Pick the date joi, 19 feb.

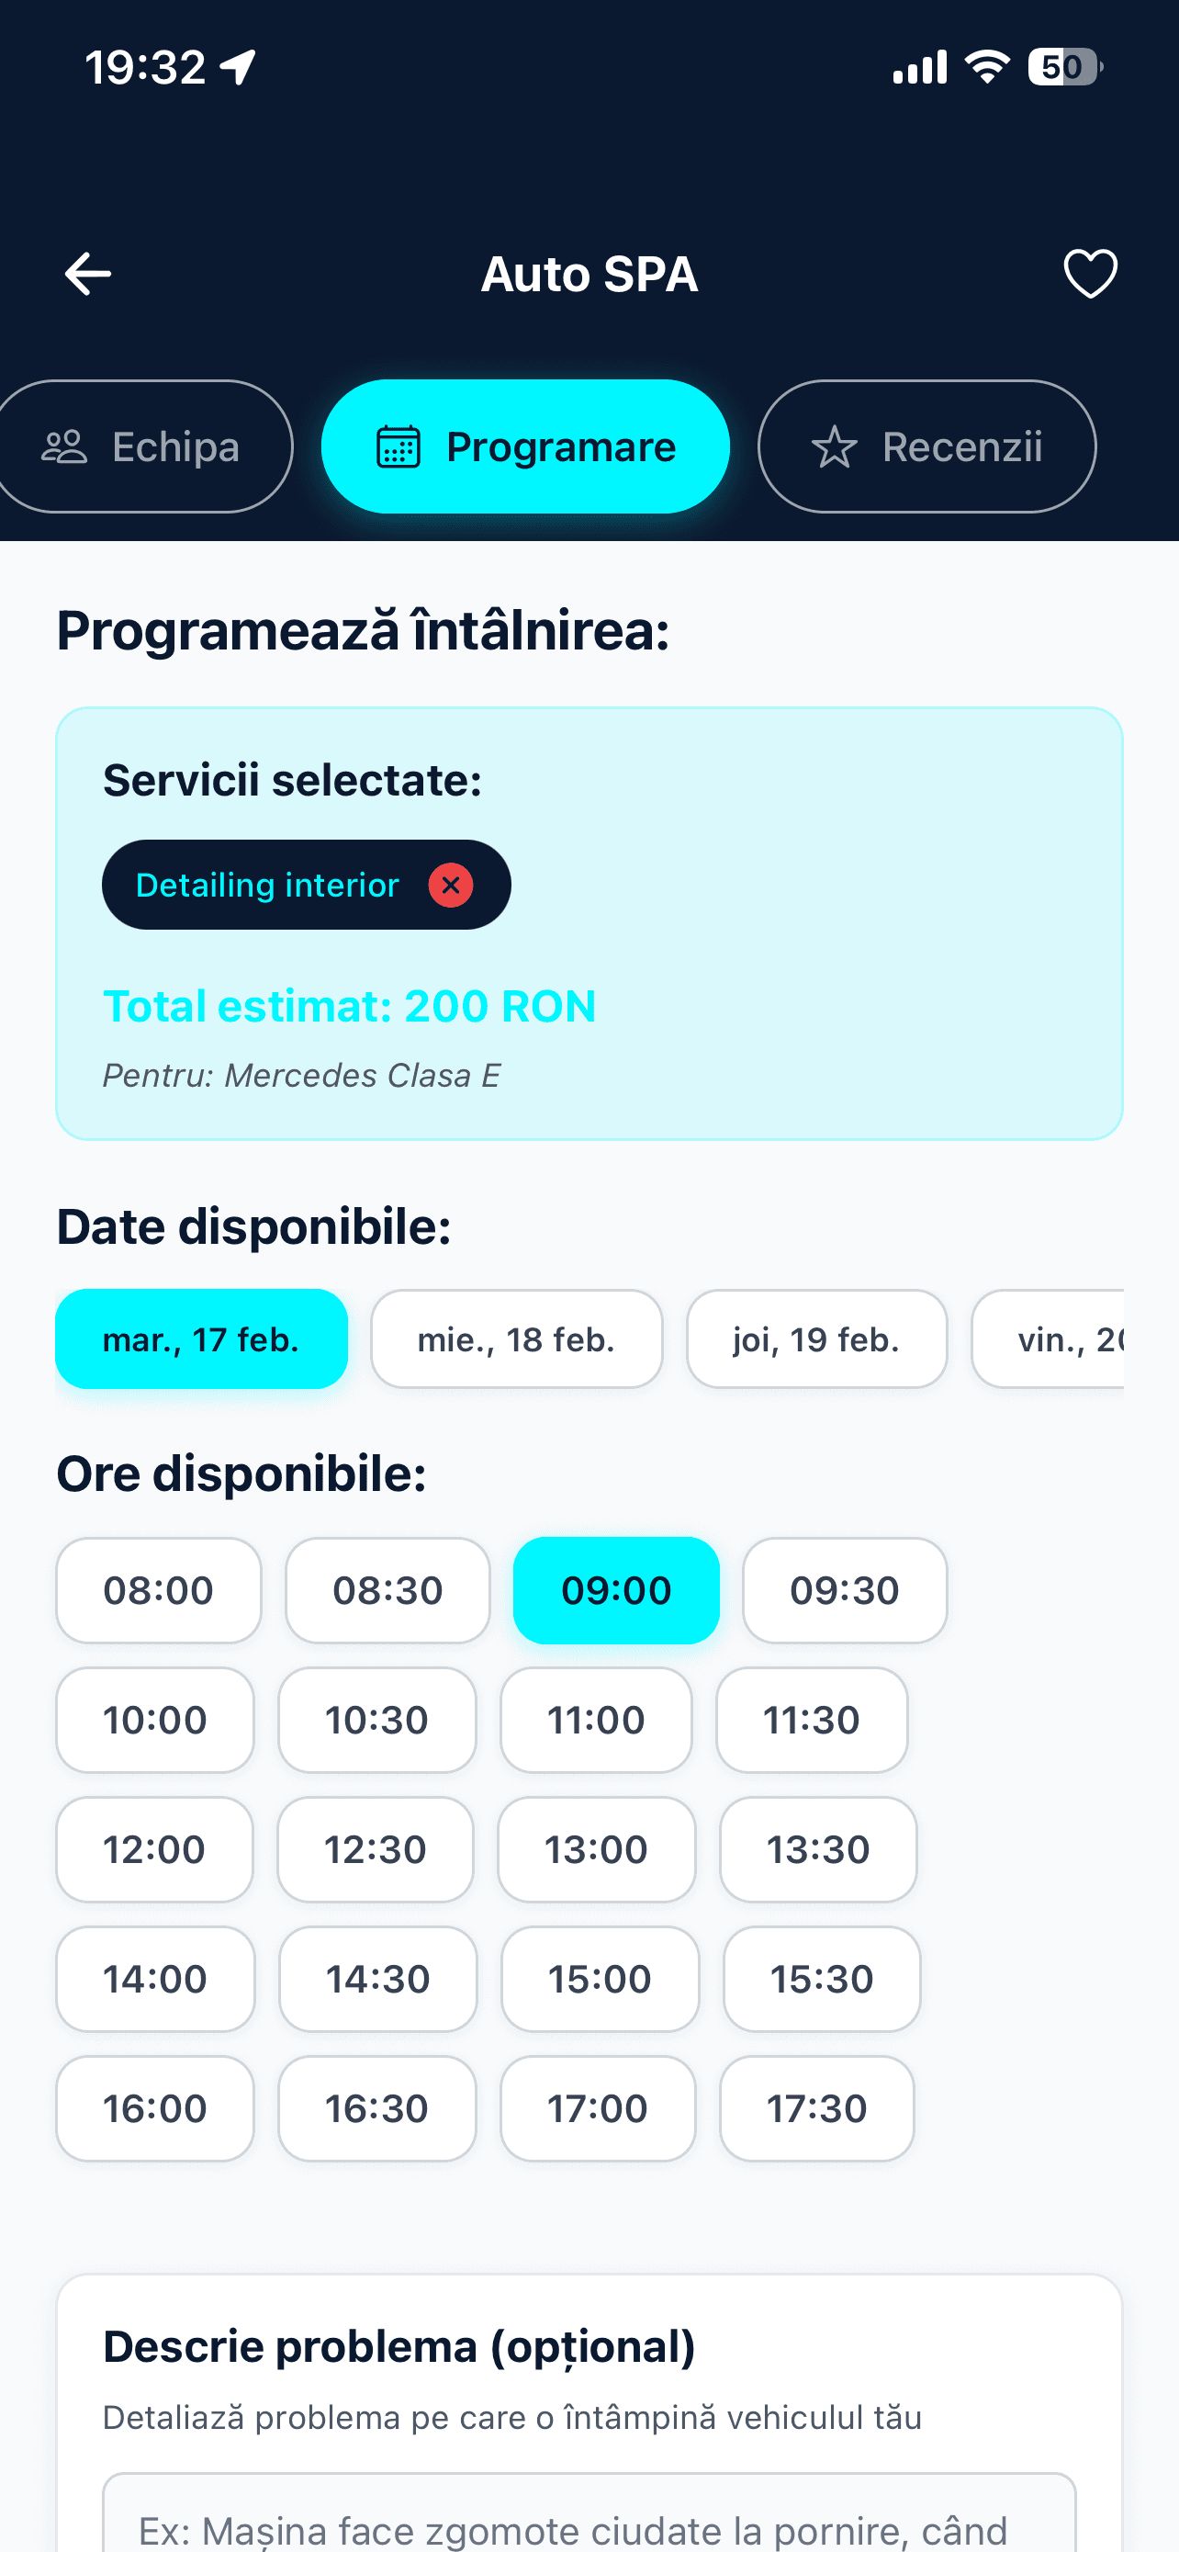pyautogui.click(x=815, y=1339)
